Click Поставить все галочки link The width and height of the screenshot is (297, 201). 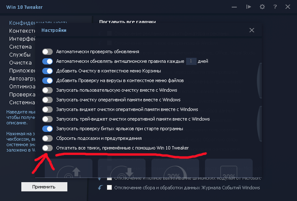click(x=128, y=22)
